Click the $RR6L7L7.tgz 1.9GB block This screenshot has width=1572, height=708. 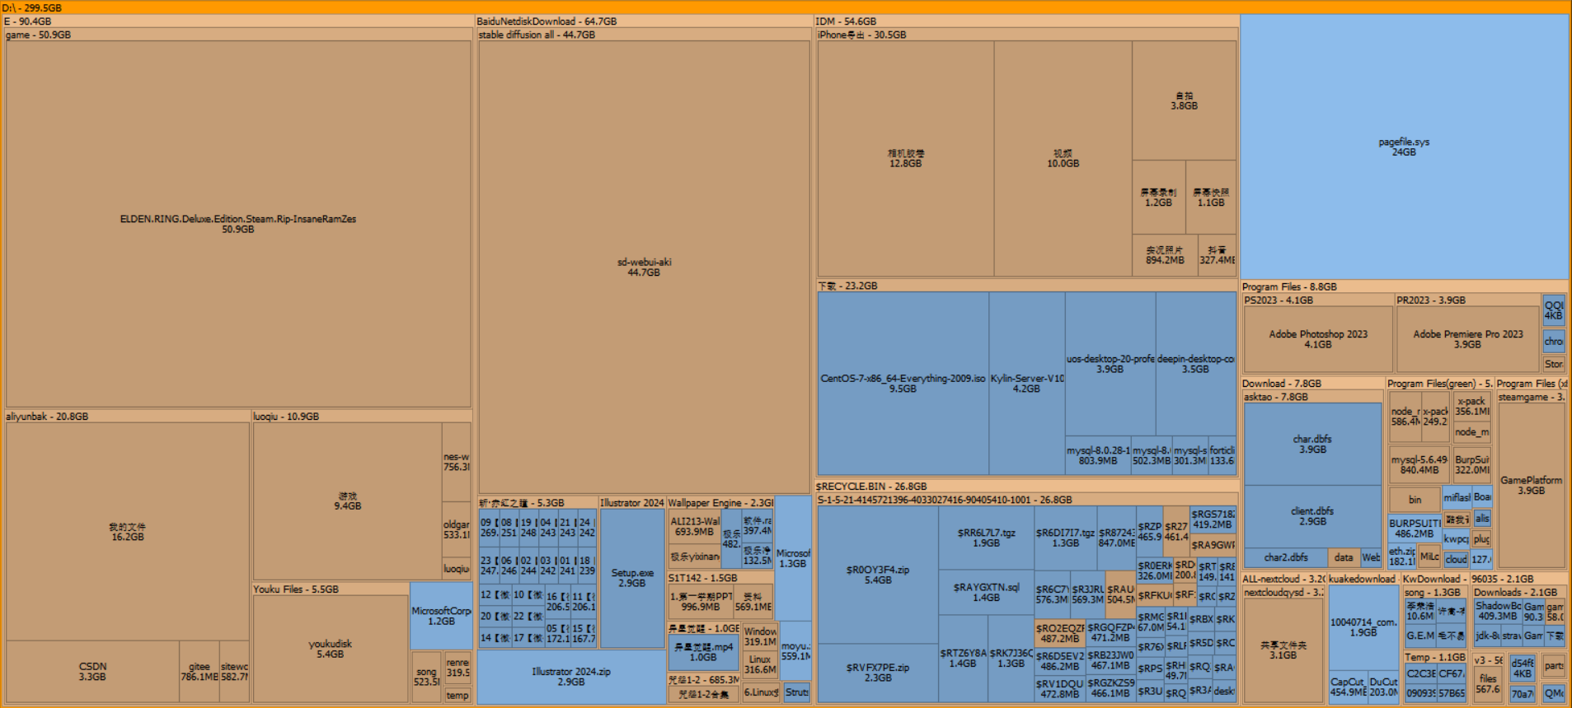[x=986, y=538]
